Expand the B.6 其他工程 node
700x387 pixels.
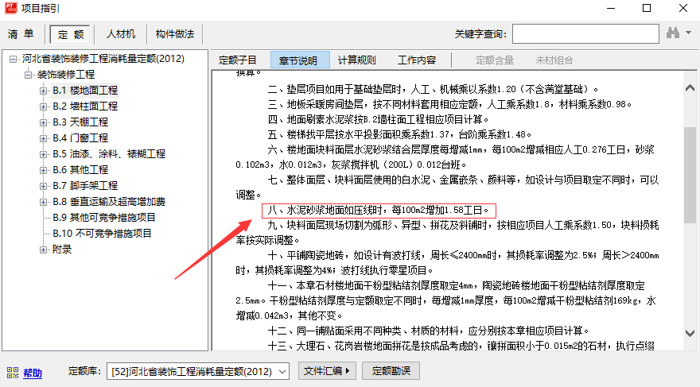[43, 170]
